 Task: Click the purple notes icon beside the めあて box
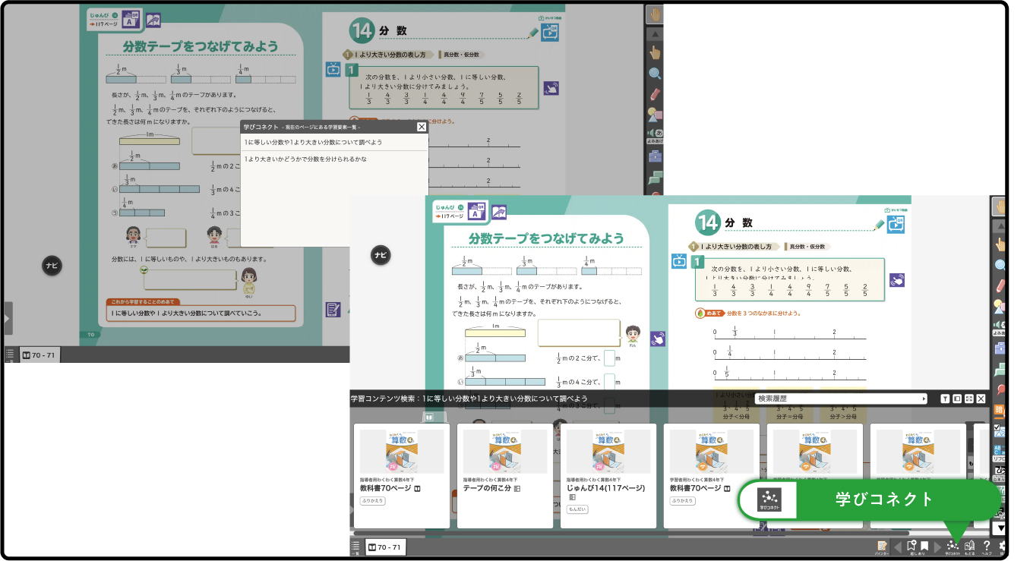pos(333,309)
